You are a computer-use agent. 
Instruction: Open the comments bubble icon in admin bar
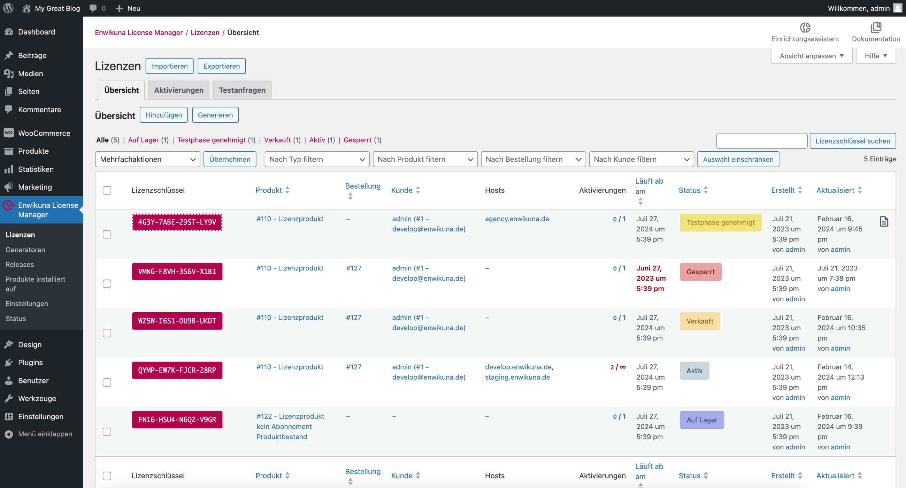[93, 8]
